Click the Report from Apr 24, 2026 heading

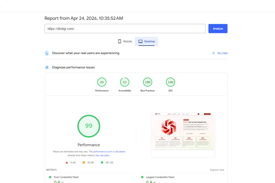point(84,18)
